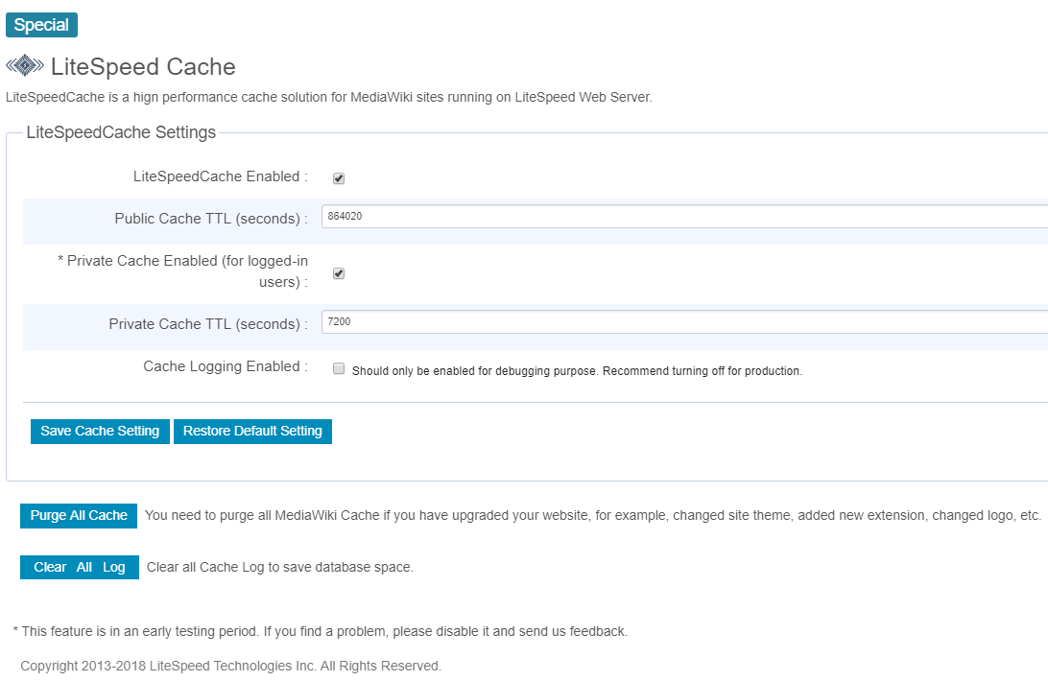Click the LiteSpeedCache Enabled label
This screenshot has width=1048, height=681.
221,176
